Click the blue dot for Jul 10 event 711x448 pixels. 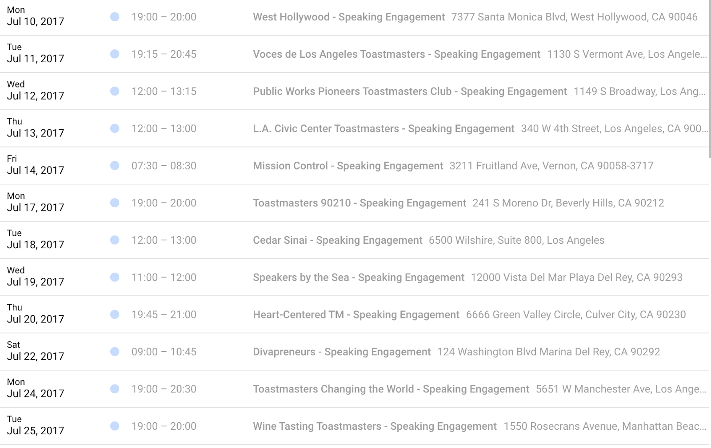[115, 17]
